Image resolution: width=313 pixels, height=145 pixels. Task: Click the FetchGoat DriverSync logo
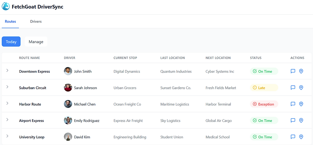[6, 6]
